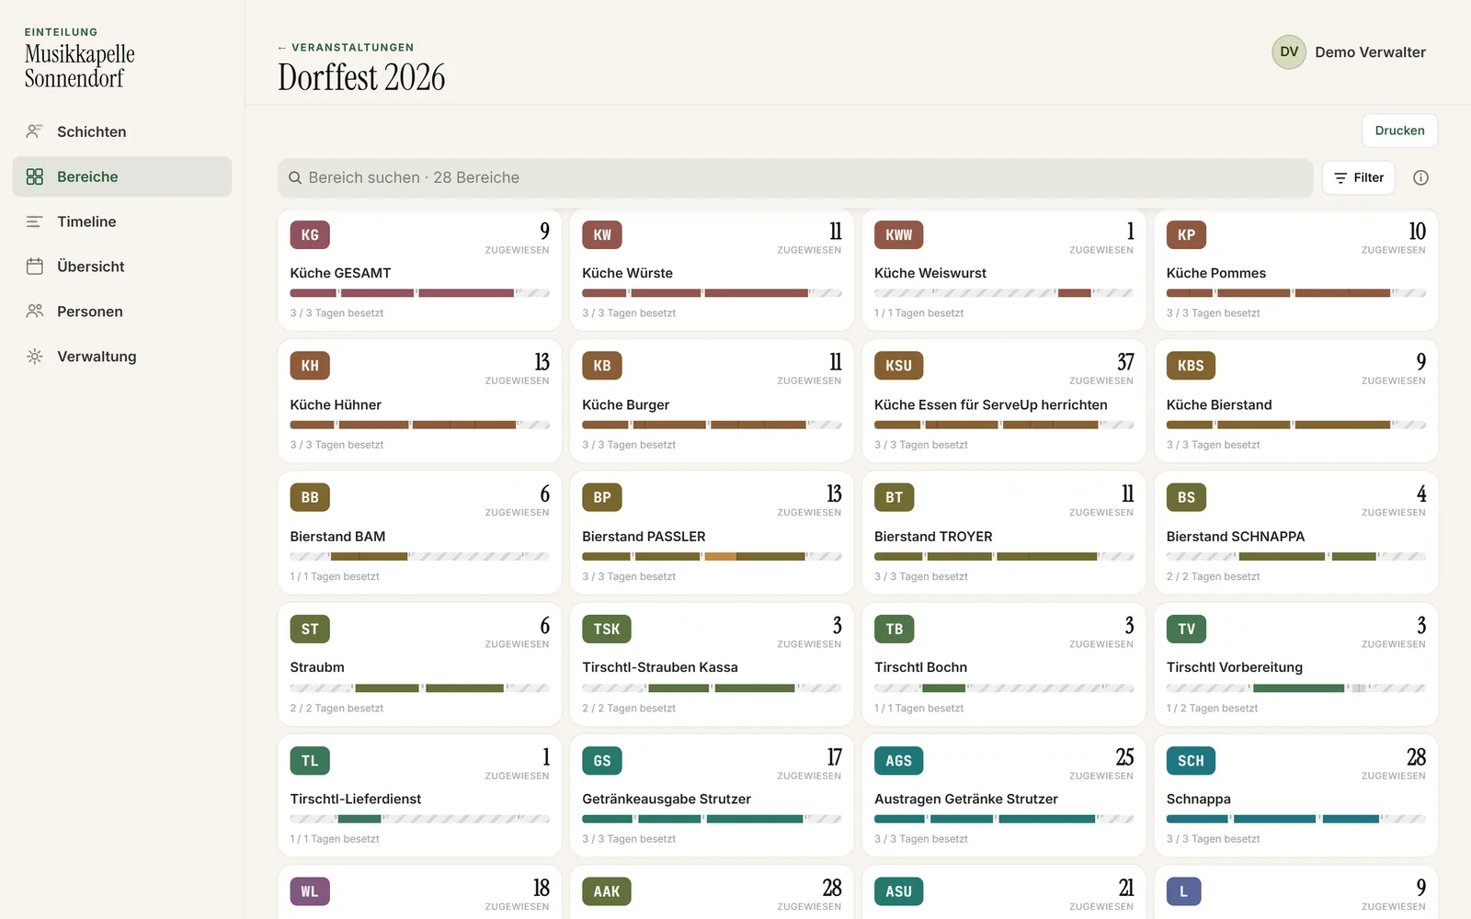Click the AAK badge at the bottom
This screenshot has width=1471, height=919.
pos(607,891)
